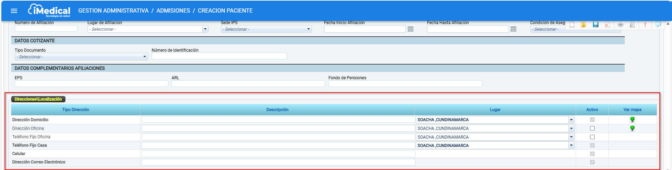Image resolution: width=672 pixels, height=170 pixels.
Task: Expand Lugar dropdown for Dirección Oficina
Action: [x=571, y=128]
